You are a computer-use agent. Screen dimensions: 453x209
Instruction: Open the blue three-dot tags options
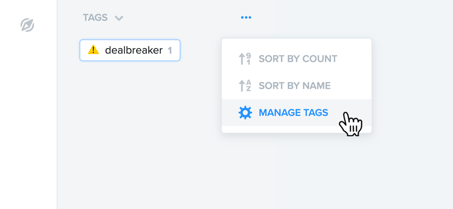click(x=246, y=17)
